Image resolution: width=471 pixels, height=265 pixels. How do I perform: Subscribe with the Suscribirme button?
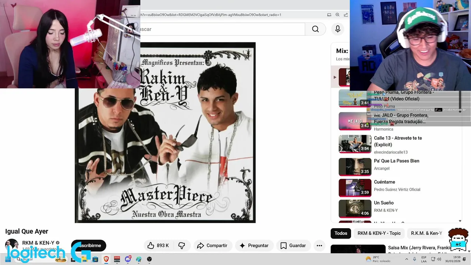88,245
